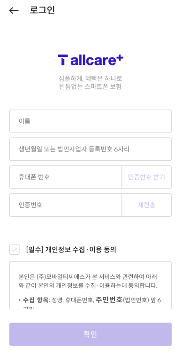
Task: Focus the 인증번호 input field
Action: [x=66, y=205]
